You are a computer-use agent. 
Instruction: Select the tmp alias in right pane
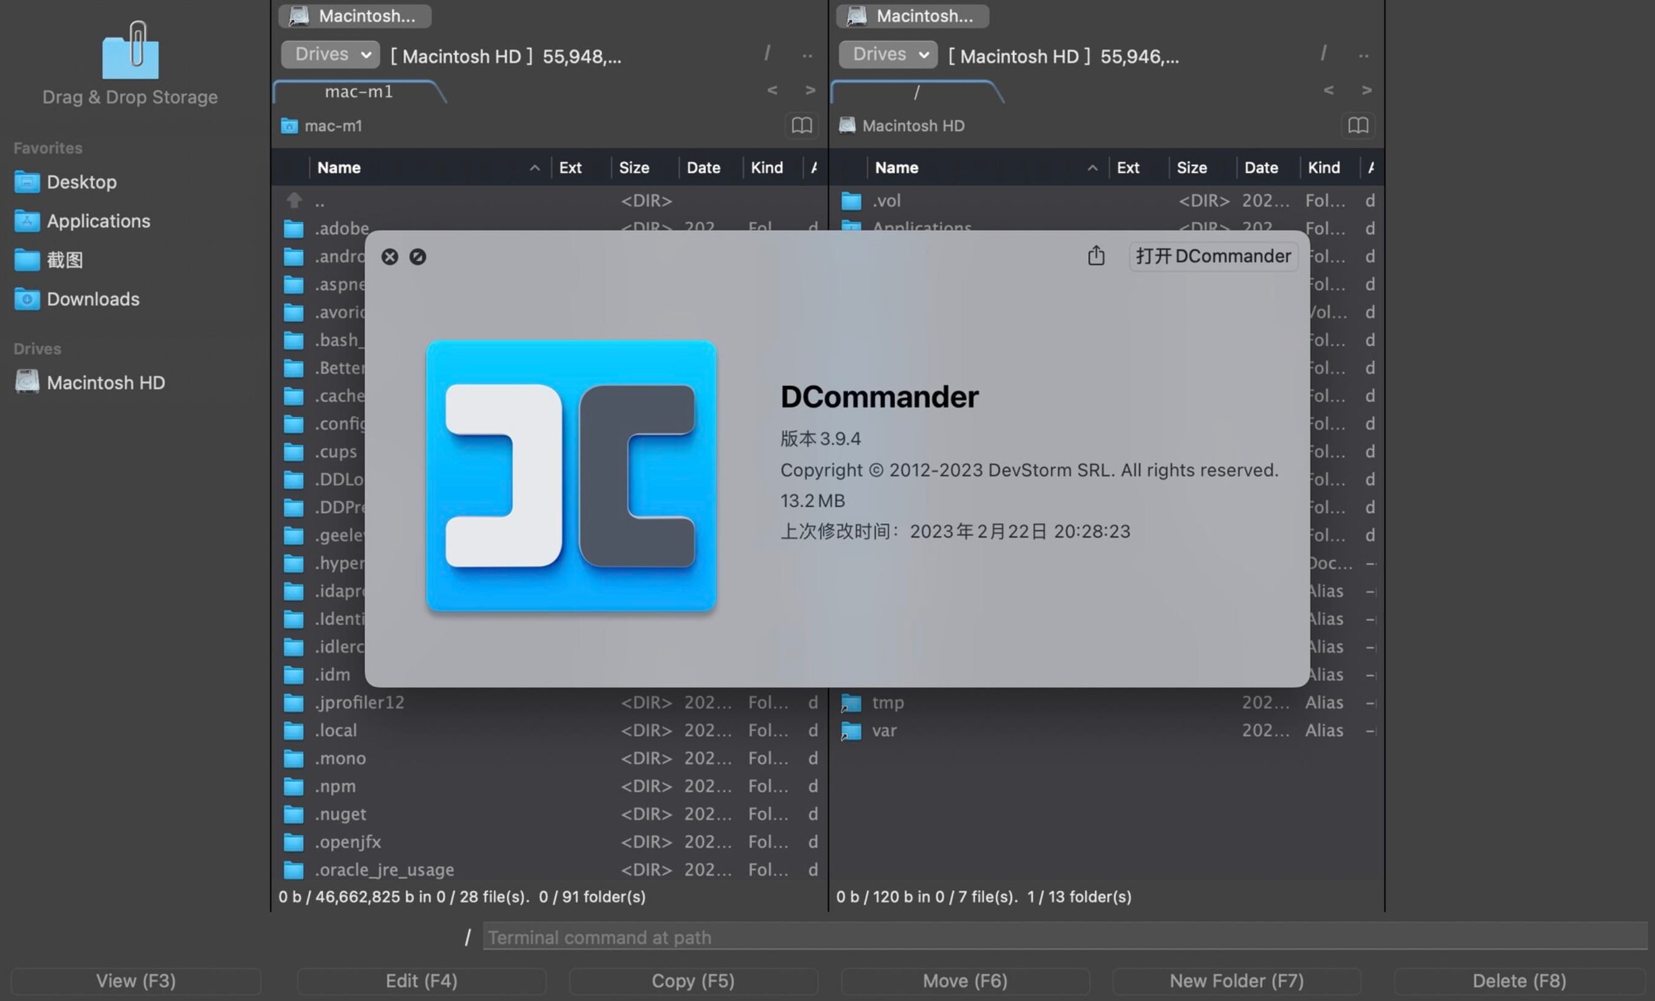(1107, 703)
